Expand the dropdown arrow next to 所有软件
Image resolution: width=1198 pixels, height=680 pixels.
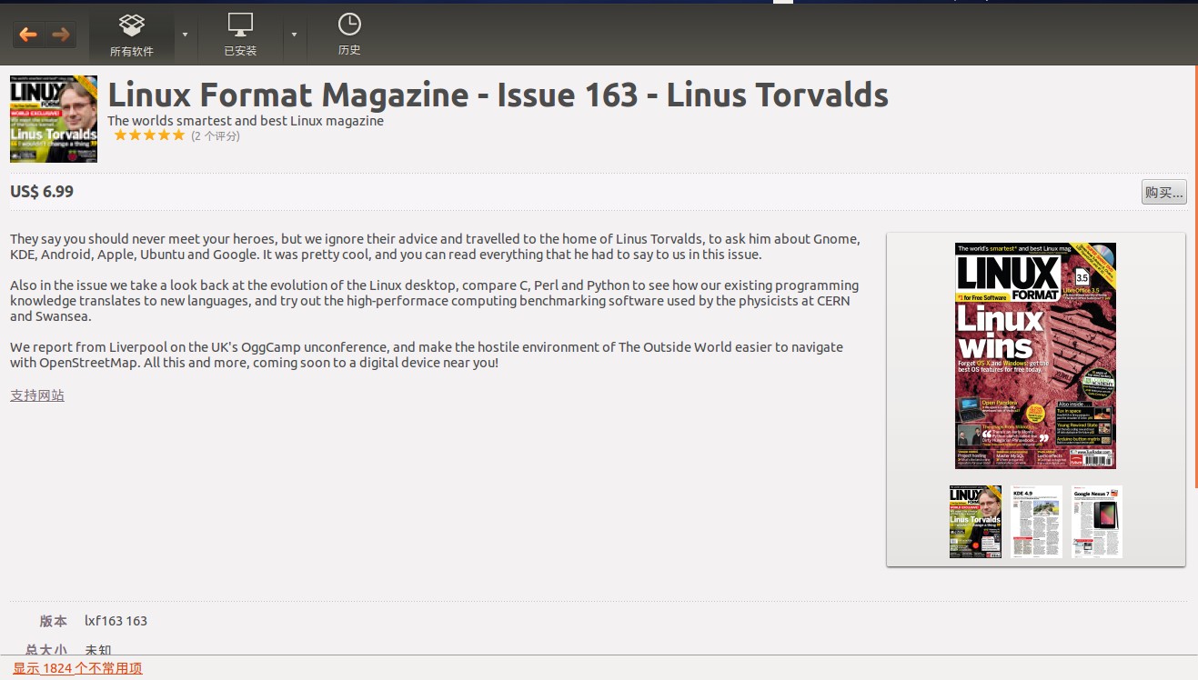coord(185,35)
